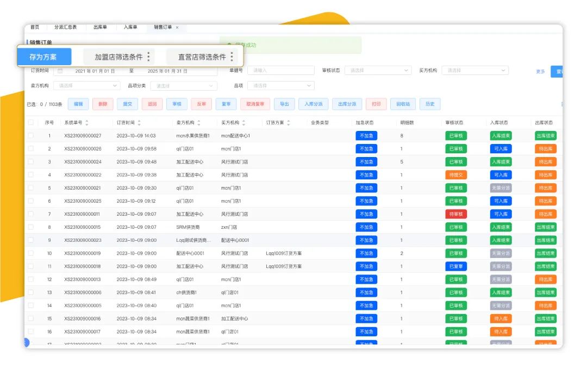Sort by 买方机构 column arrows
This screenshot has width=587, height=376.
pos(243,123)
